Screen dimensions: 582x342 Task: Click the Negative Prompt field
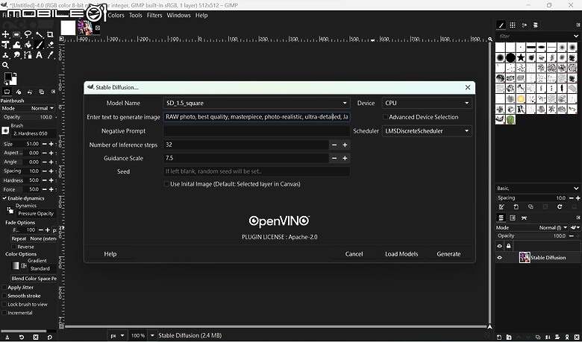[x=257, y=131]
